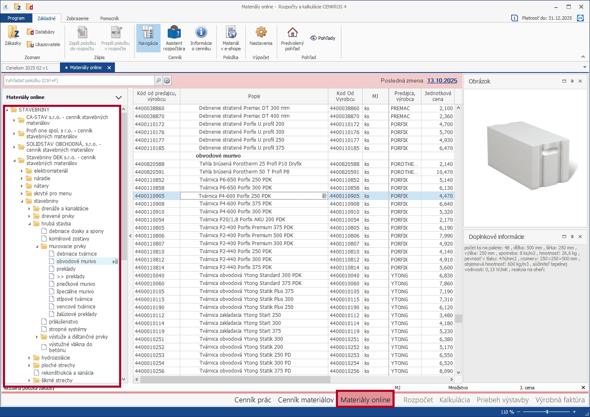Open Informácie o cenníku

tap(201, 38)
